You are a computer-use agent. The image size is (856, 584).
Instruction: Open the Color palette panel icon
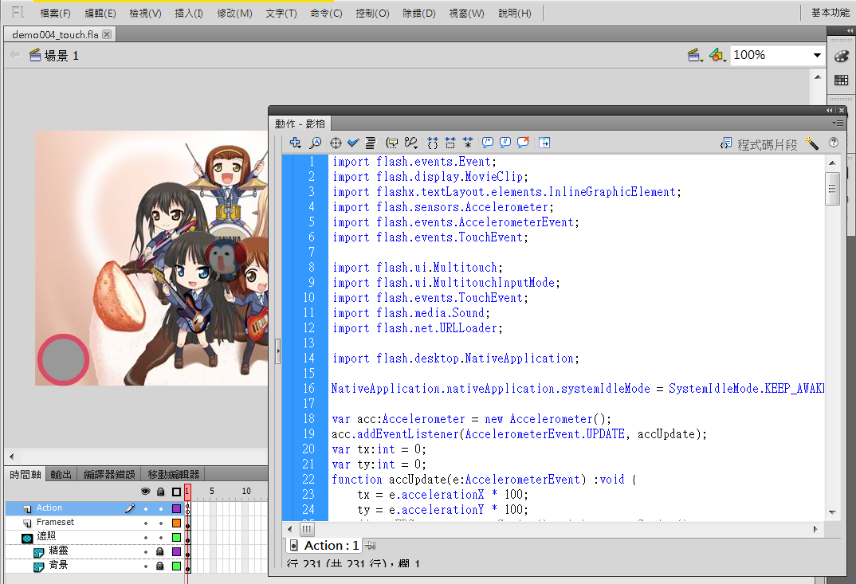(x=841, y=57)
